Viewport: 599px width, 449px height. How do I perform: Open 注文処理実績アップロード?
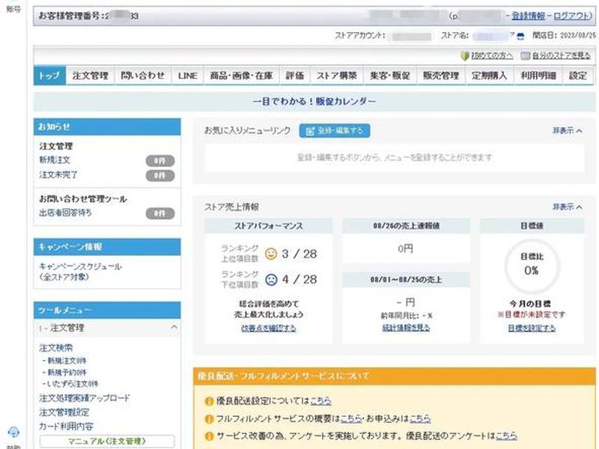[85, 398]
